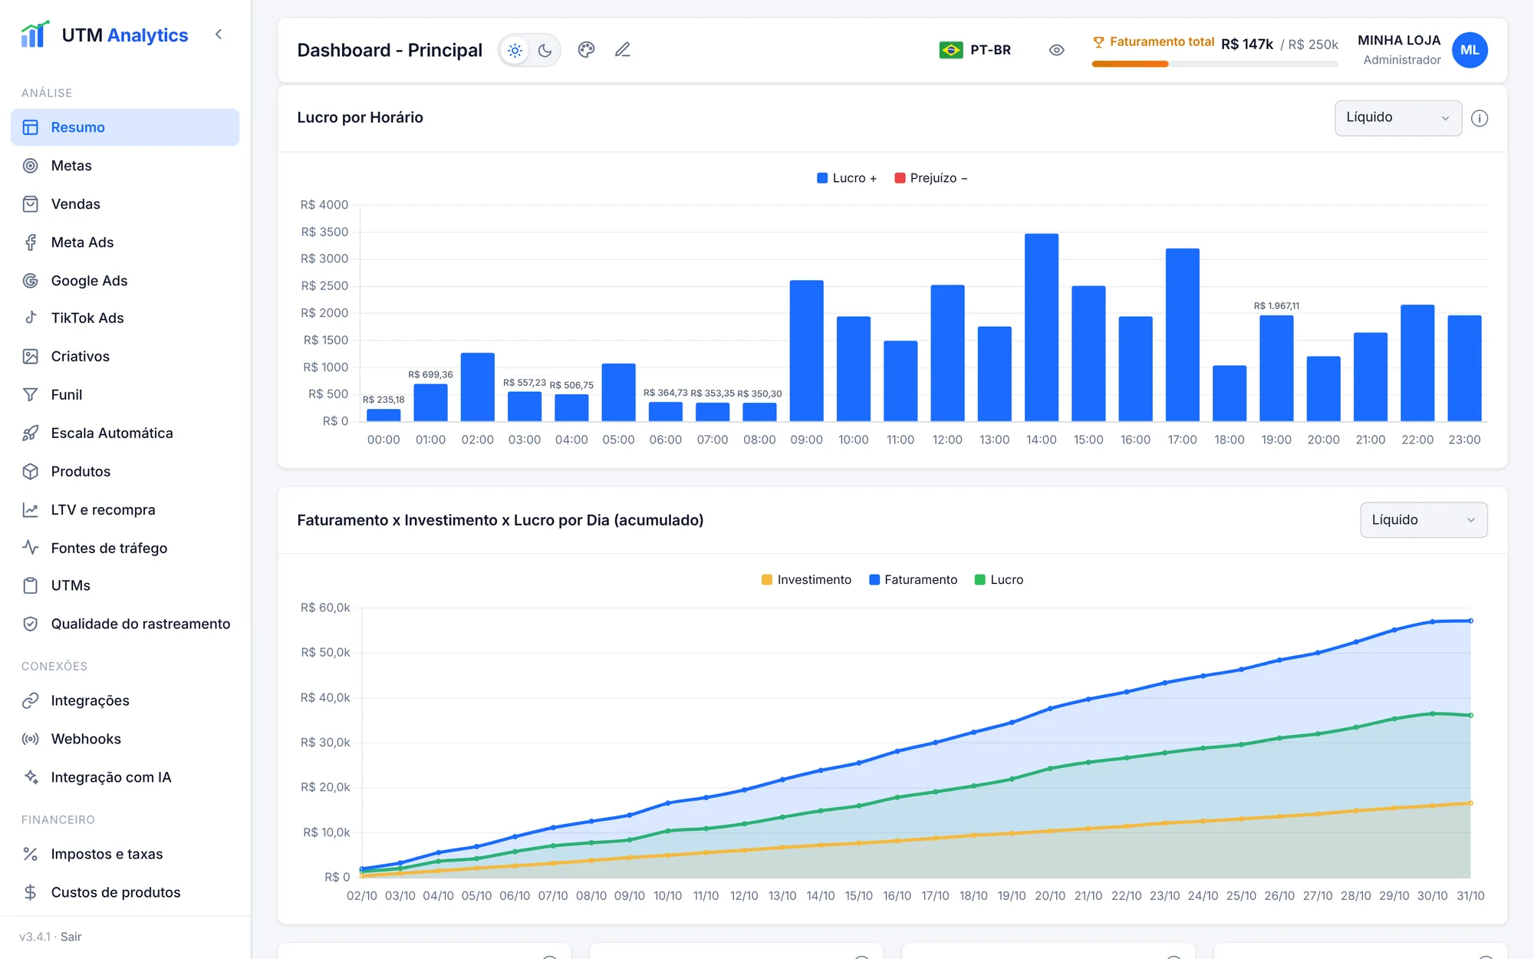The height and width of the screenshot is (959, 1534).
Task: Click the Integração com IA sparkle icon
Action: (31, 777)
